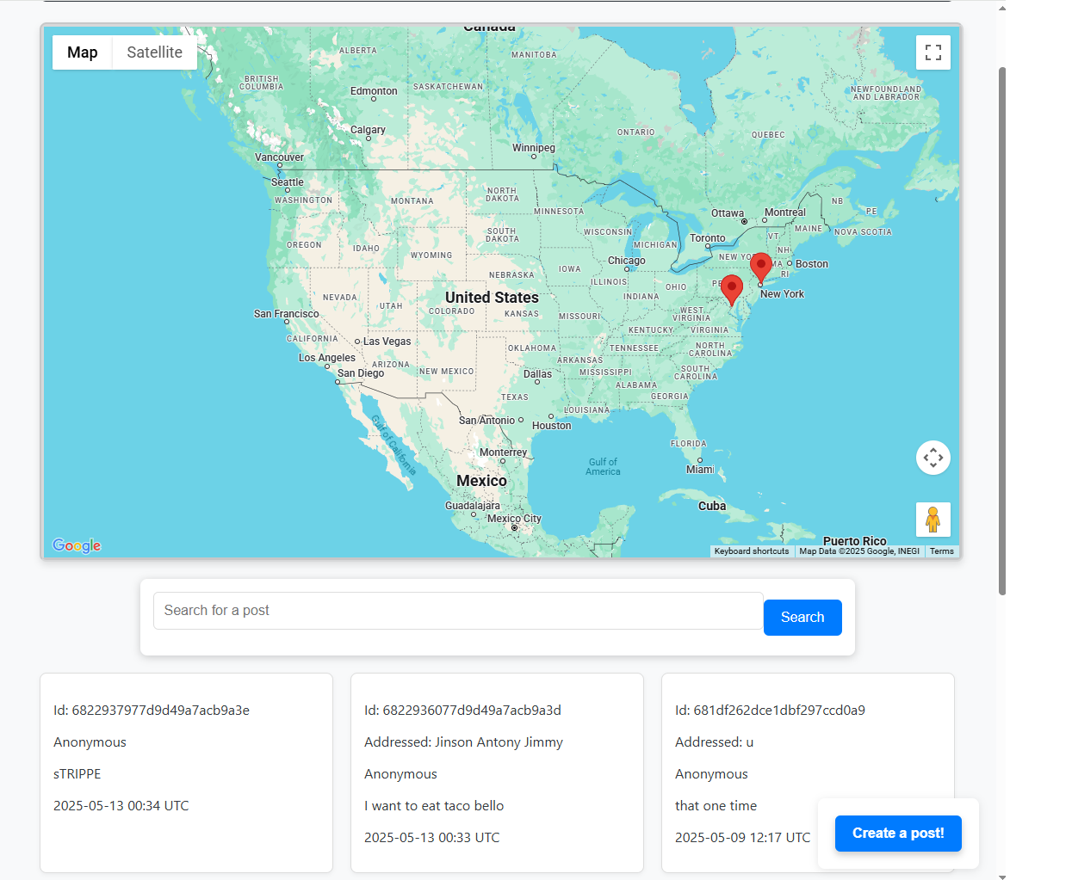Image resolution: width=1072 pixels, height=880 pixels.
Task: Click Monterrey on the map
Action: pos(503,452)
